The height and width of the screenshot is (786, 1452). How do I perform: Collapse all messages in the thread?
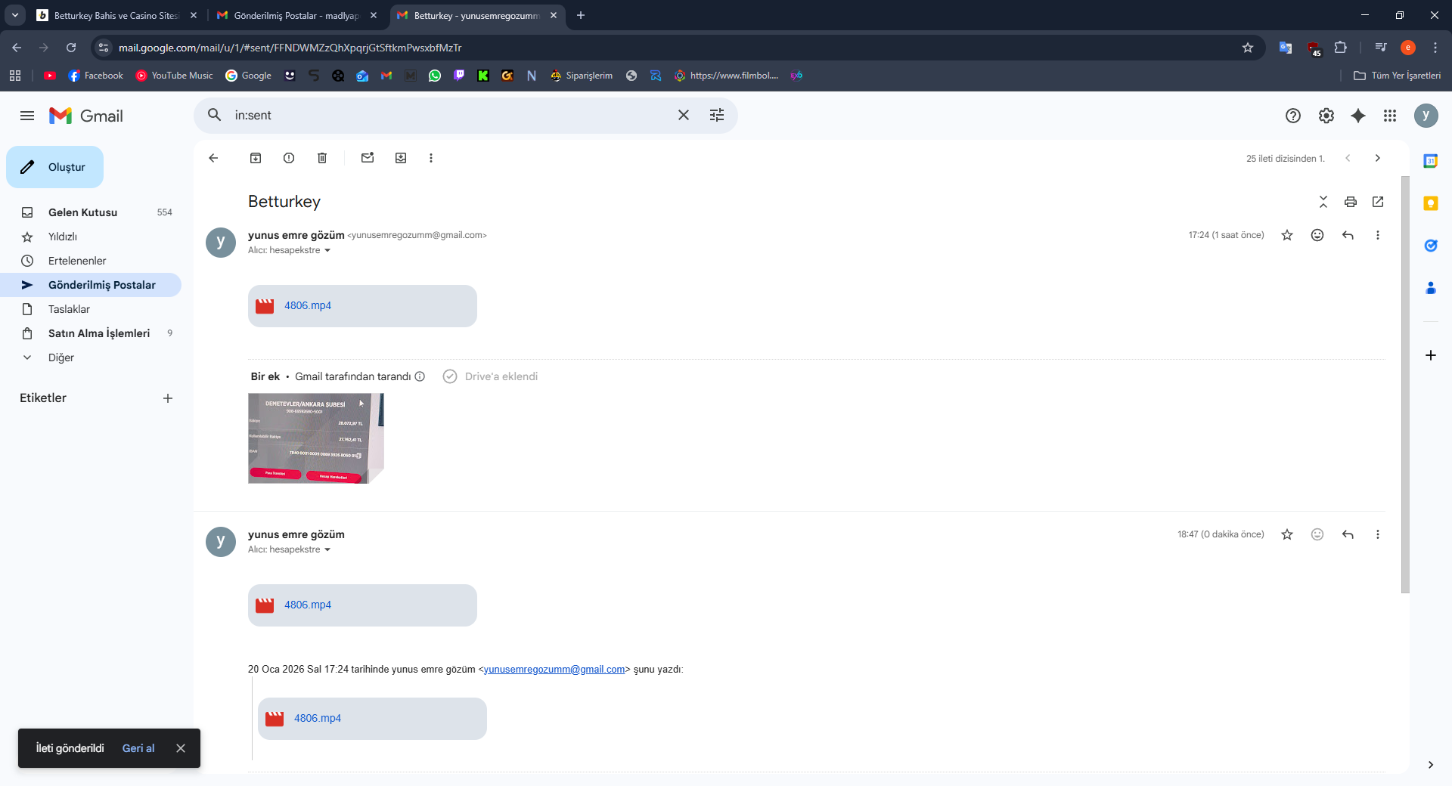[1323, 202]
